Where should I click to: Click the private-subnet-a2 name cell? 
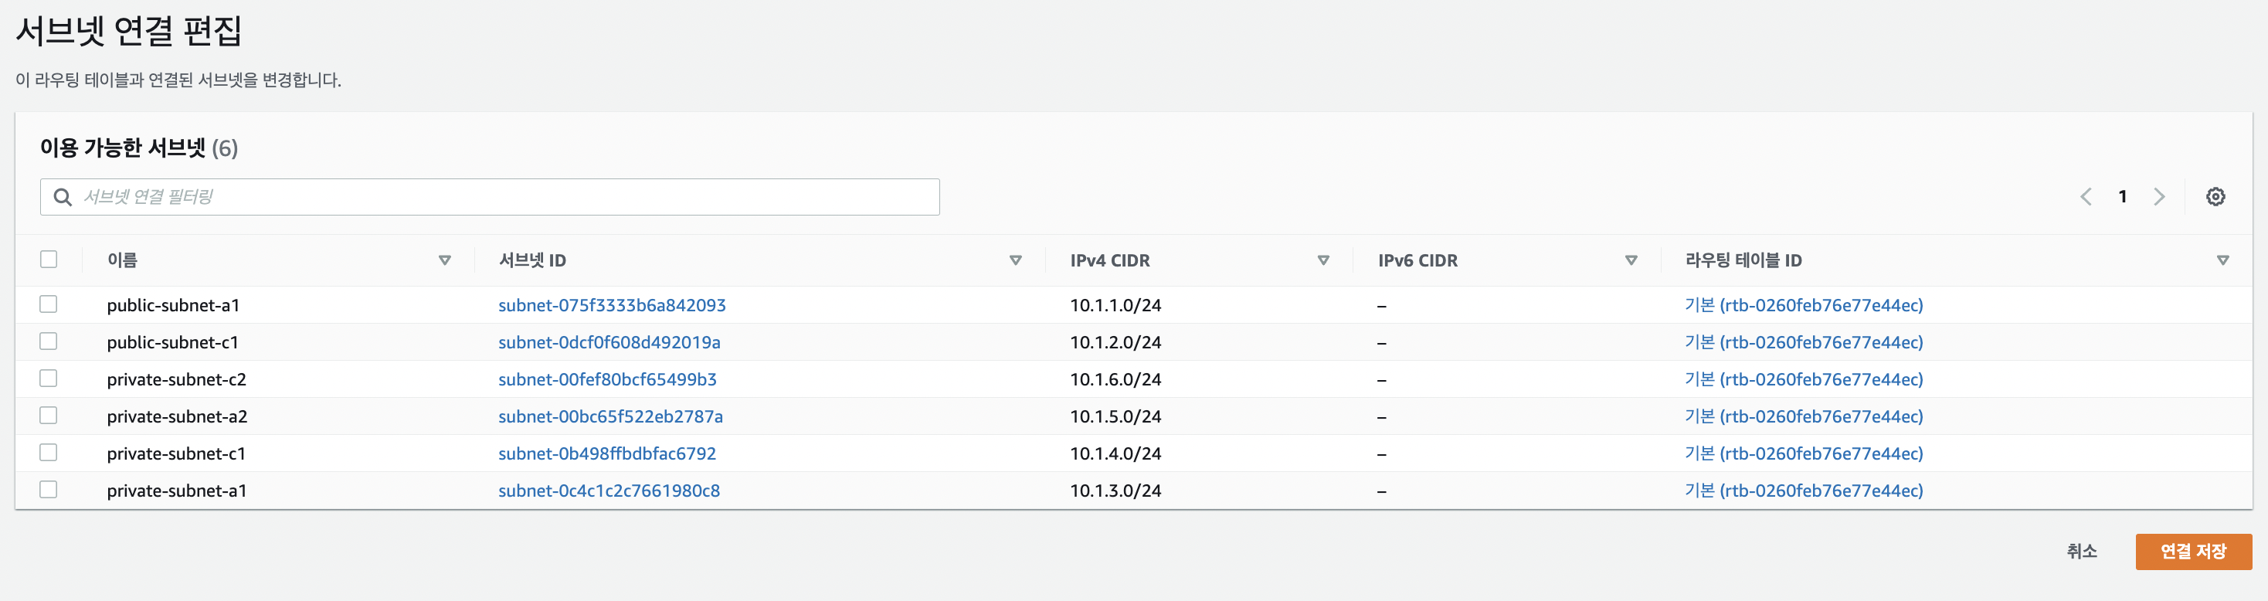[177, 416]
